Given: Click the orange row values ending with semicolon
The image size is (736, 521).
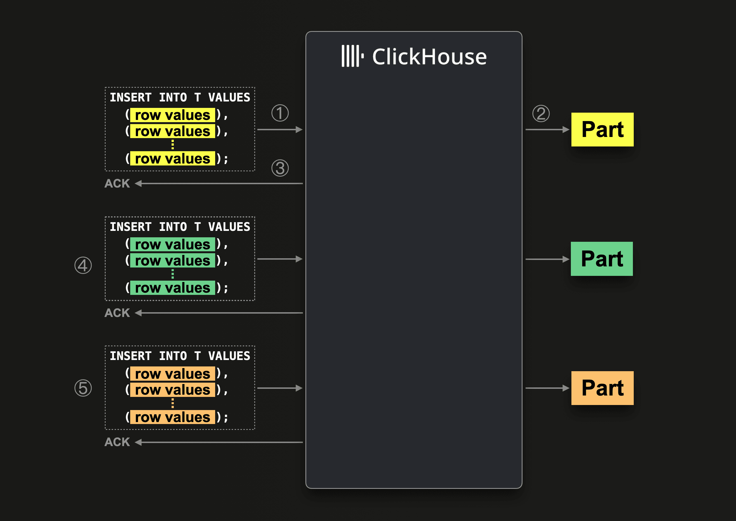Looking at the screenshot, I should [172, 417].
